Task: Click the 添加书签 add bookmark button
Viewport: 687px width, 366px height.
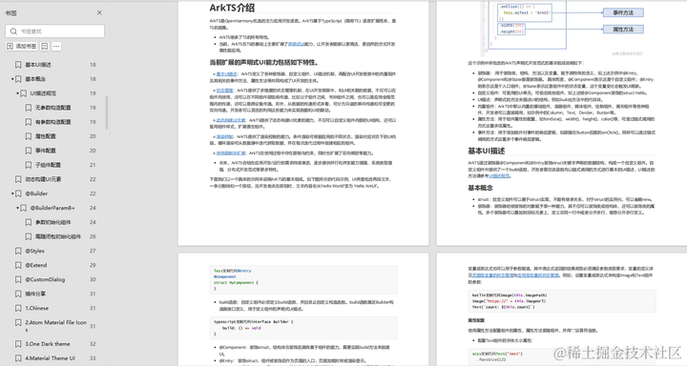Action: click(22, 46)
